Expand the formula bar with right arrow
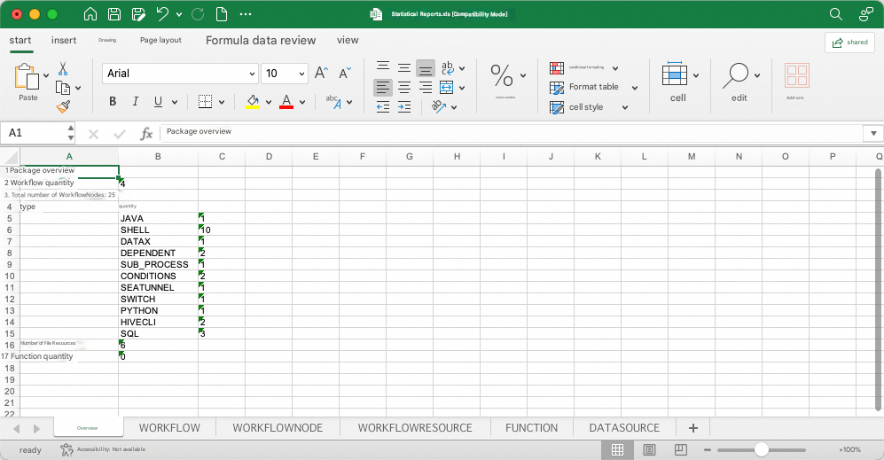The image size is (884, 460). pos(873,134)
